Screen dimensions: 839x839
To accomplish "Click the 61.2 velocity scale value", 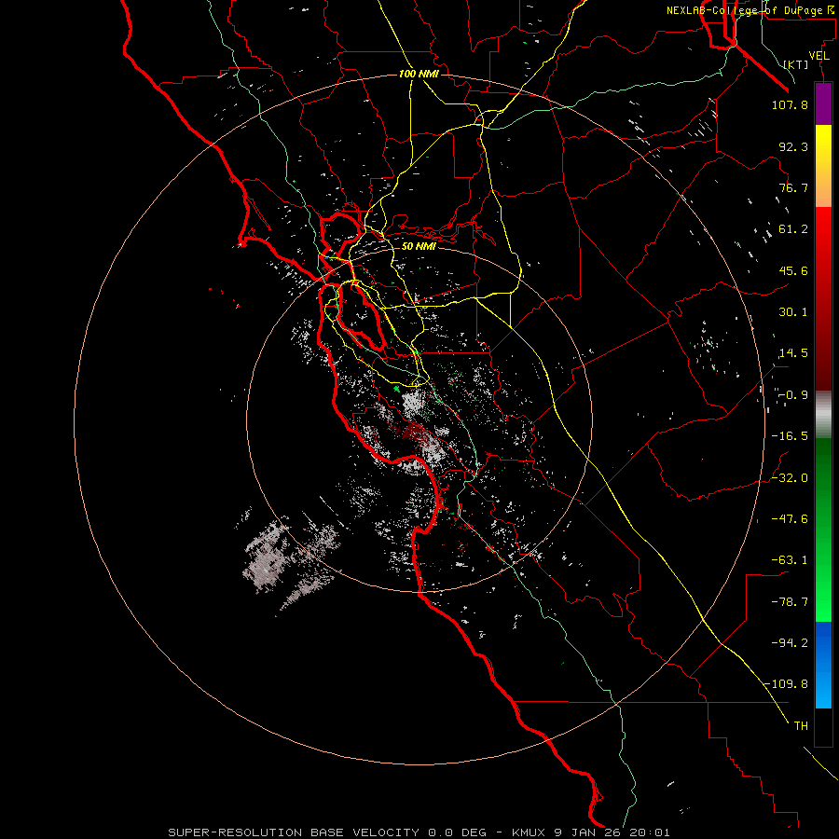I will tap(793, 229).
